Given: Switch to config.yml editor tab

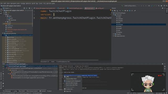Looking at the screenshot, I should (100, 8).
